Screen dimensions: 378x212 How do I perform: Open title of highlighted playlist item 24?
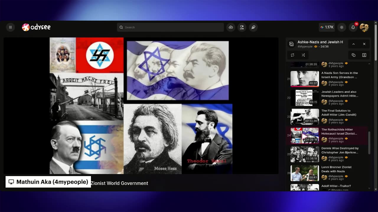point(339,131)
